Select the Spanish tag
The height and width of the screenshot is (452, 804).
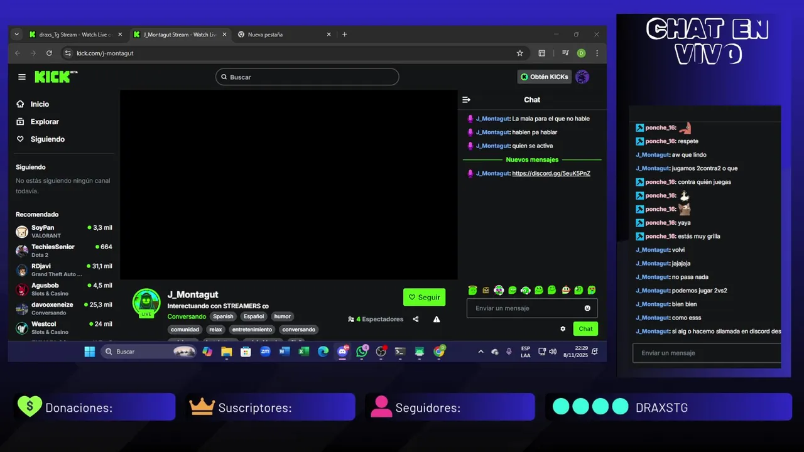pos(223,316)
